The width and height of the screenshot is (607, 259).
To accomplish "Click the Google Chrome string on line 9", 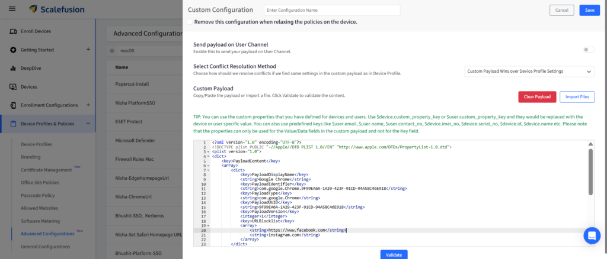I will [x=274, y=180].
